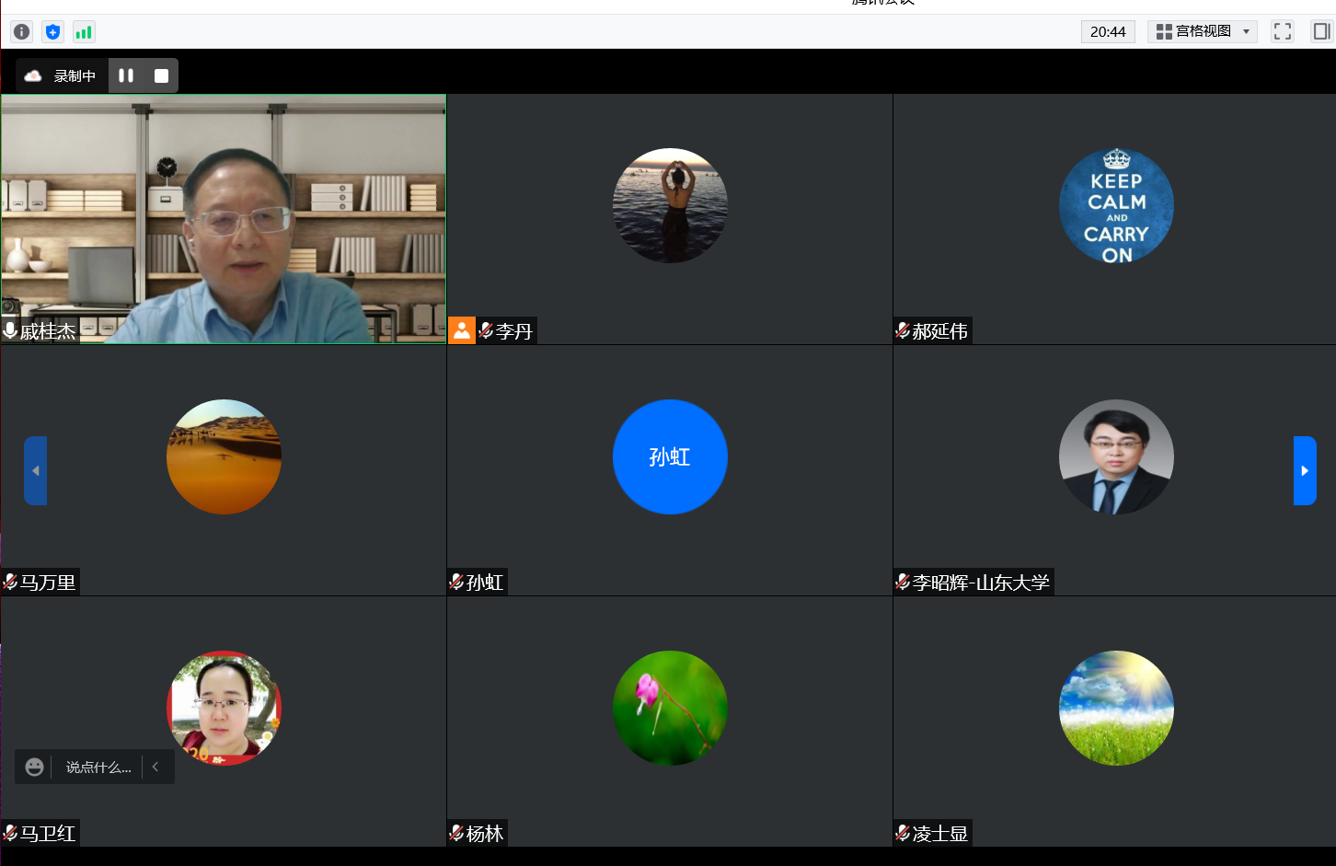1336x866 pixels.
Task: Stop the cloud recording
Action: 161,75
